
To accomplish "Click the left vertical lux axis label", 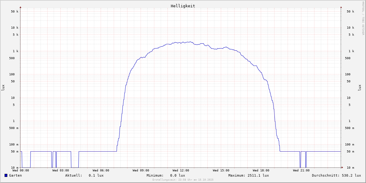I will (3, 88).
